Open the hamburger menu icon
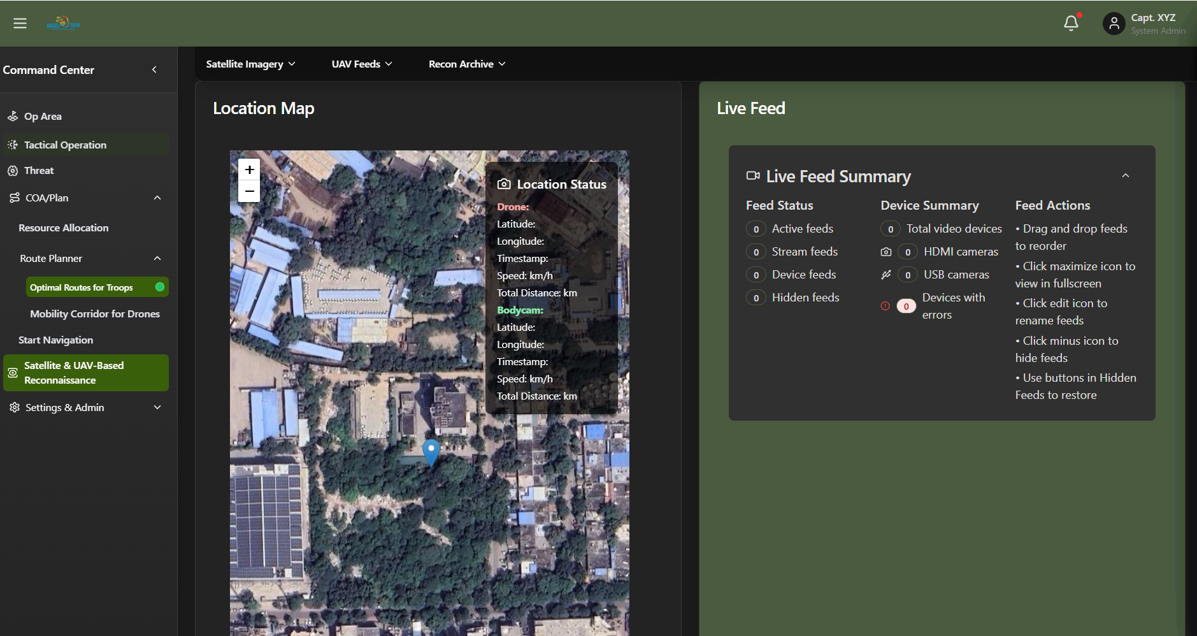Viewport: 1197px width, 636px height. point(20,24)
